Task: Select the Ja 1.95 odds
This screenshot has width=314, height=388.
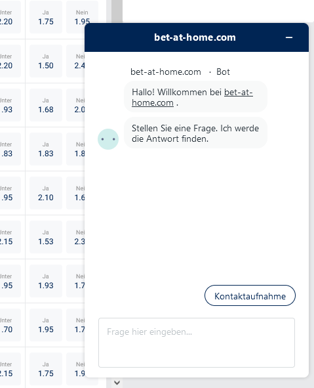Action: [46, 325]
